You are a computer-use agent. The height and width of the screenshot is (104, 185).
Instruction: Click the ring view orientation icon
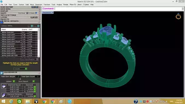(x=178, y=16)
